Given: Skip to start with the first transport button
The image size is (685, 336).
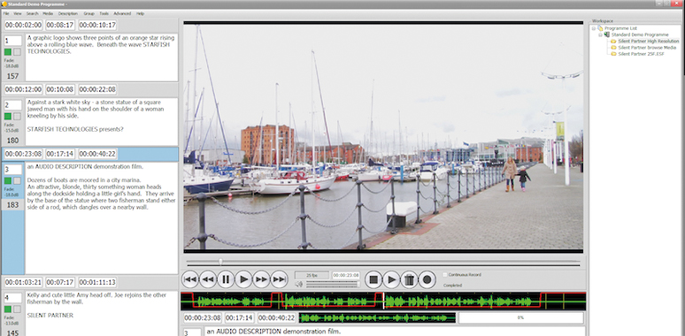Looking at the screenshot, I should tap(190, 279).
